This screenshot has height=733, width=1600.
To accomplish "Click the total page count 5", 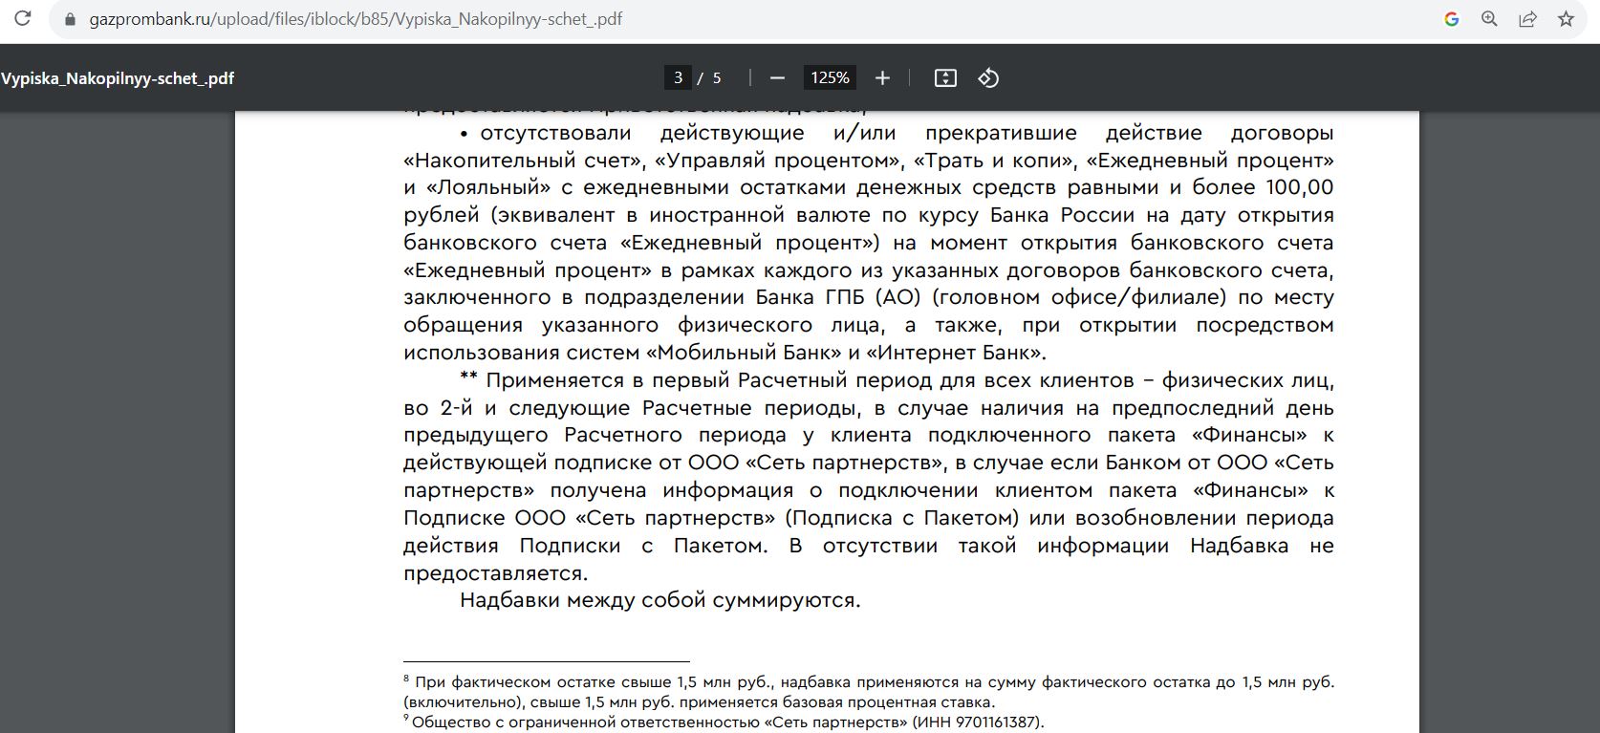I will pos(717,78).
